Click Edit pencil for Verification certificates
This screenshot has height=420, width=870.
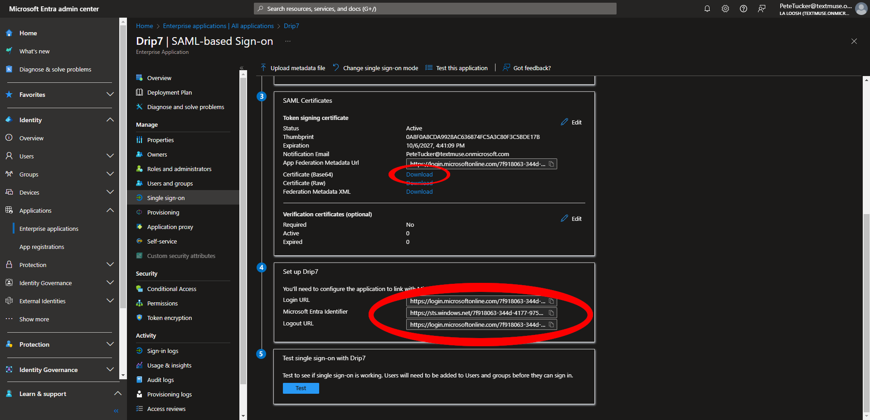(571, 219)
